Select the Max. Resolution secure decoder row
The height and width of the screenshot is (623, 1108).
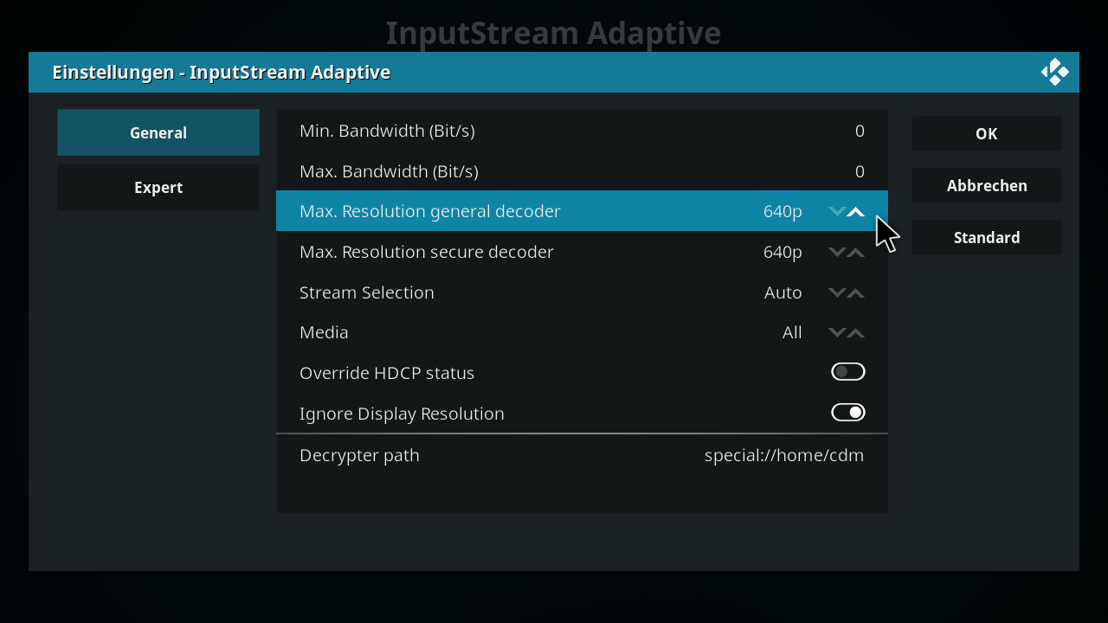[582, 252]
